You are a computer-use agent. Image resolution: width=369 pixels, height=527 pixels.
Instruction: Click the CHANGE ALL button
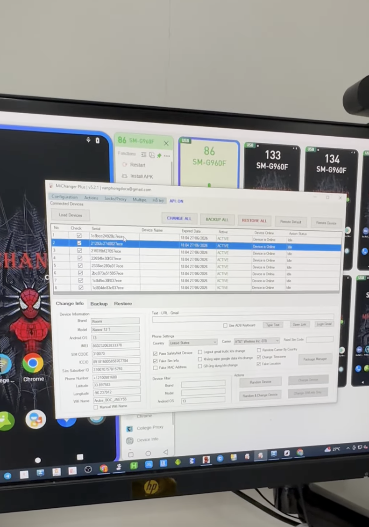[179, 219]
